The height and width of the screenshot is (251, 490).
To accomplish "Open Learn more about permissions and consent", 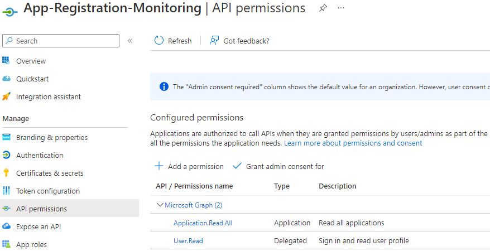I will pyautogui.click(x=353, y=143).
